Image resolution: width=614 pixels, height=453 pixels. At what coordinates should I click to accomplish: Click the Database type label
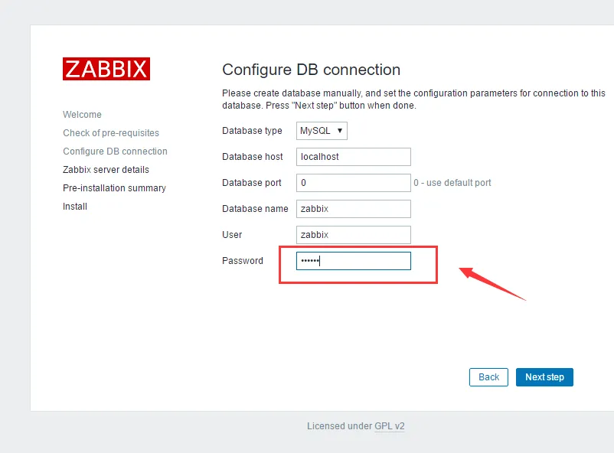point(252,131)
